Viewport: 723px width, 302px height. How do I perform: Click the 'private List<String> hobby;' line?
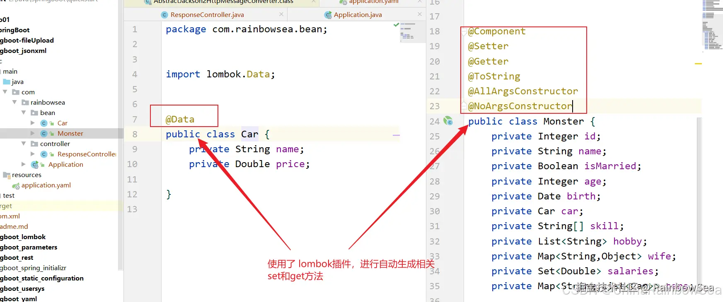[569, 242]
